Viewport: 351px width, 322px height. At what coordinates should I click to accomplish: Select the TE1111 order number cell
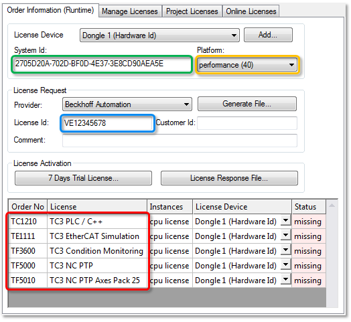[x=28, y=236]
